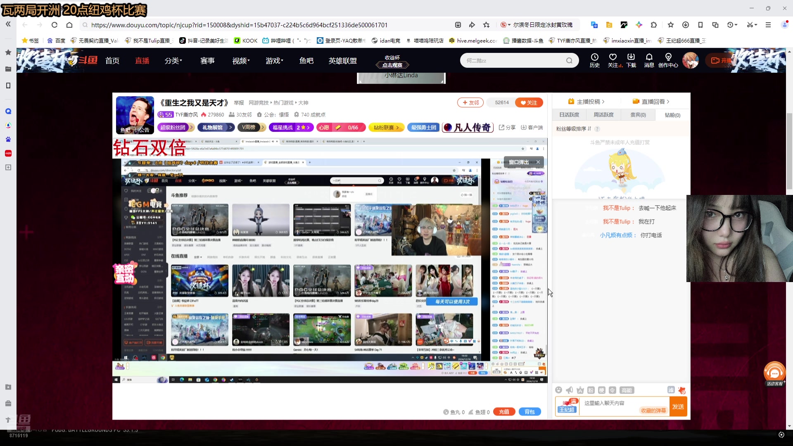Switch to the 周活跃度 tab
This screenshot has width=793, height=446.
pos(603,115)
